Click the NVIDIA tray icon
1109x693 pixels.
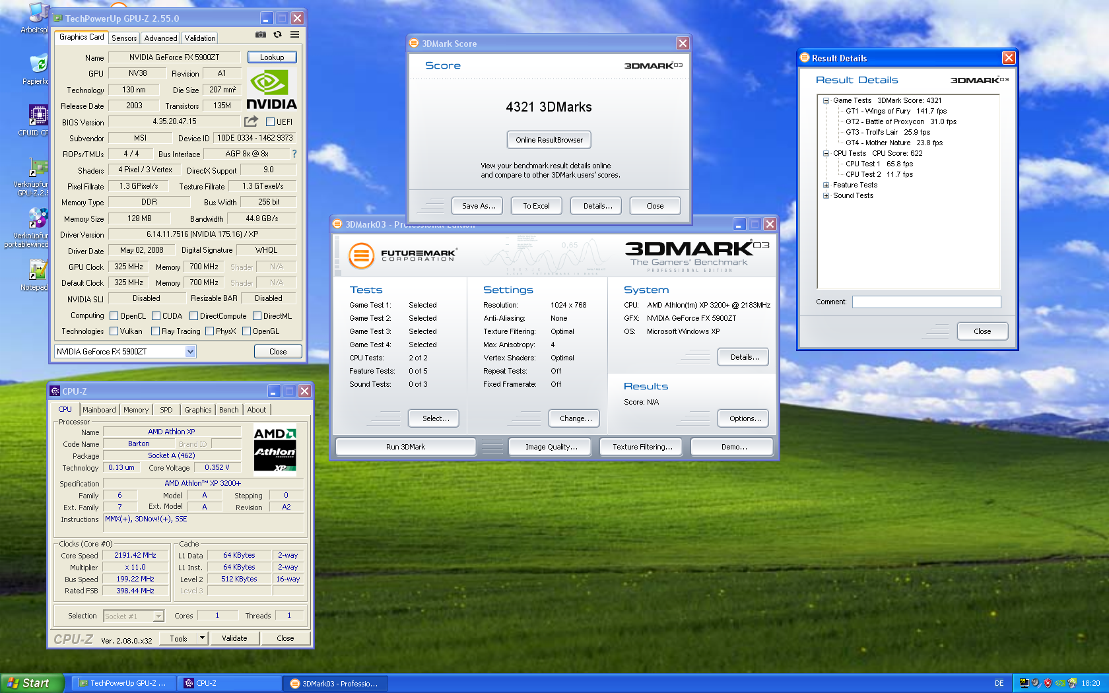click(x=1059, y=683)
